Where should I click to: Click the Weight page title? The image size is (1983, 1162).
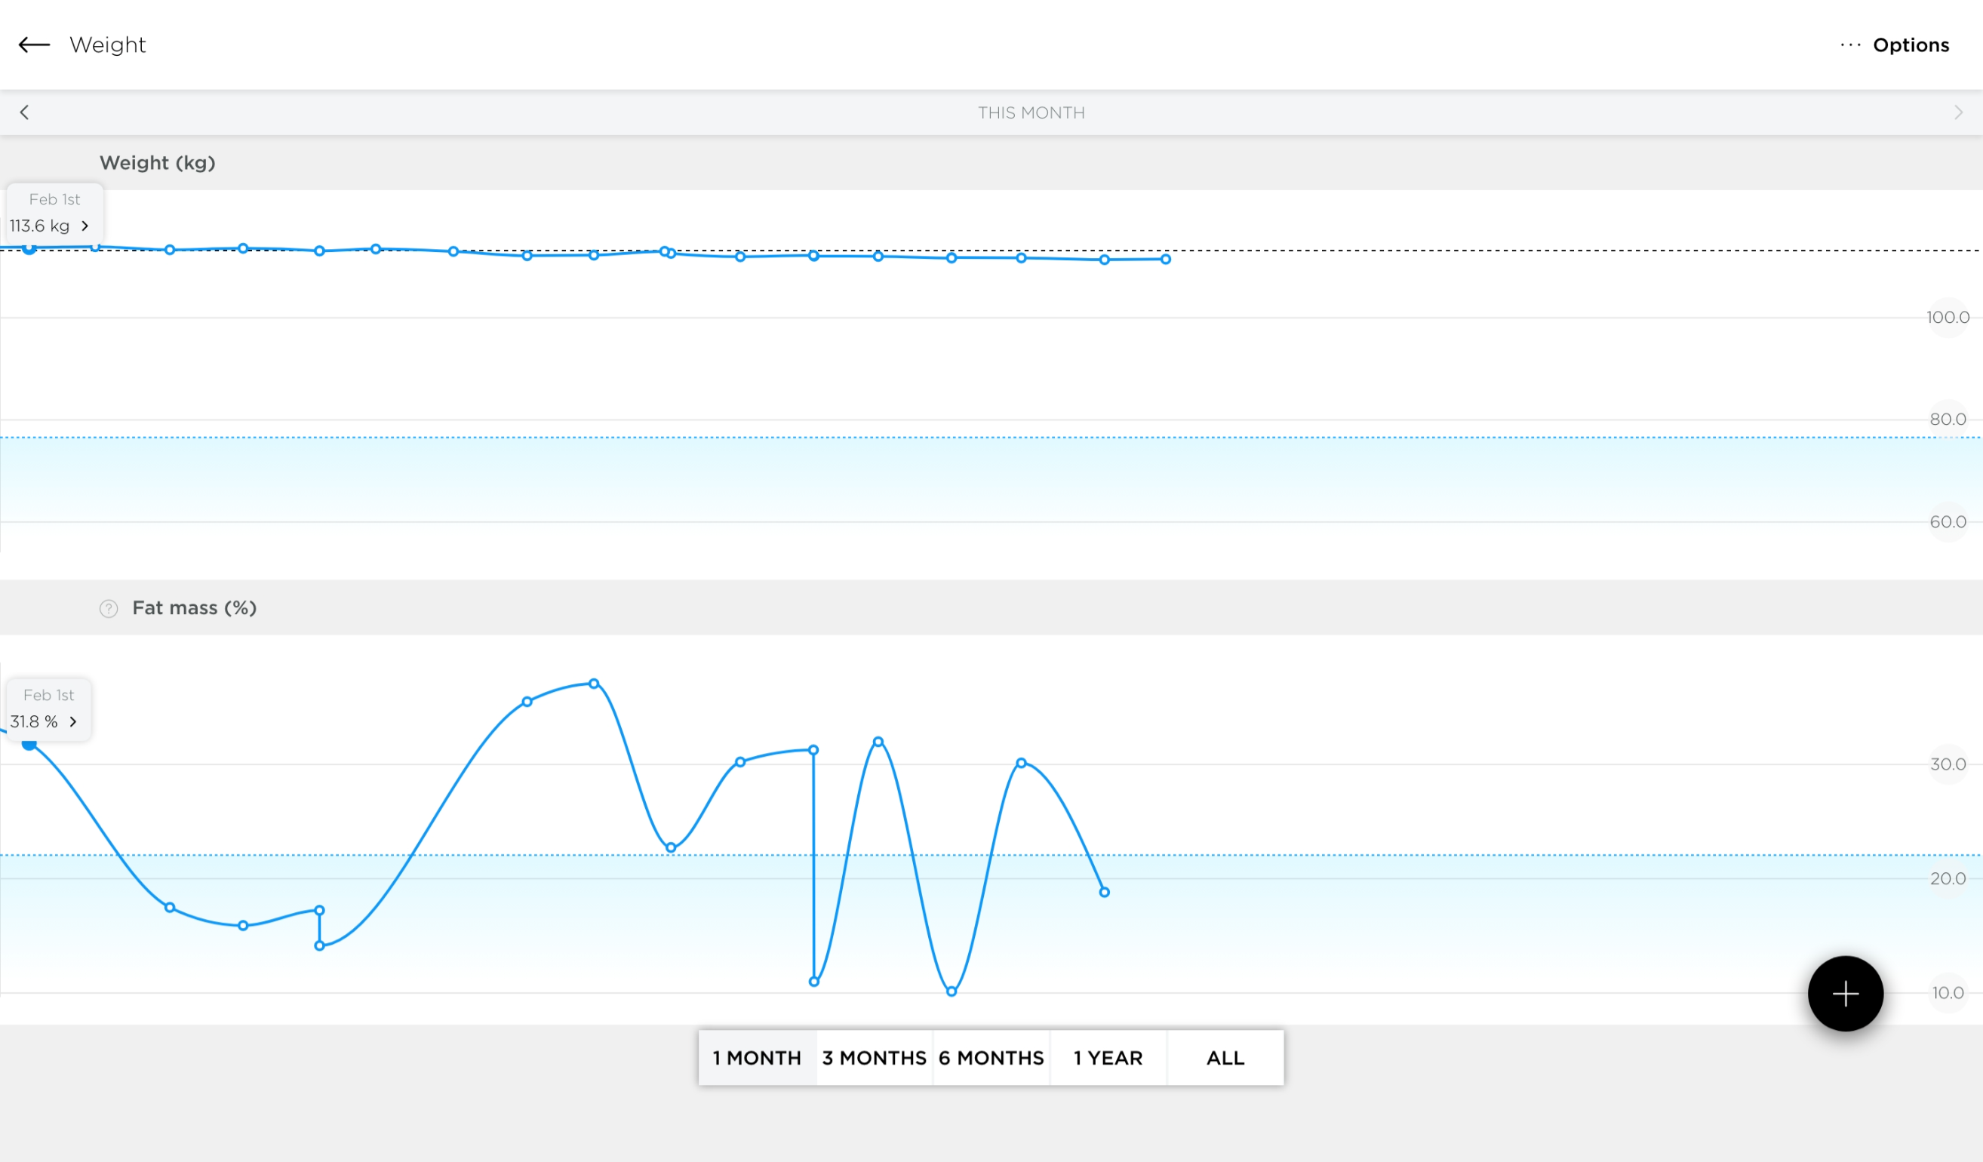click(108, 45)
